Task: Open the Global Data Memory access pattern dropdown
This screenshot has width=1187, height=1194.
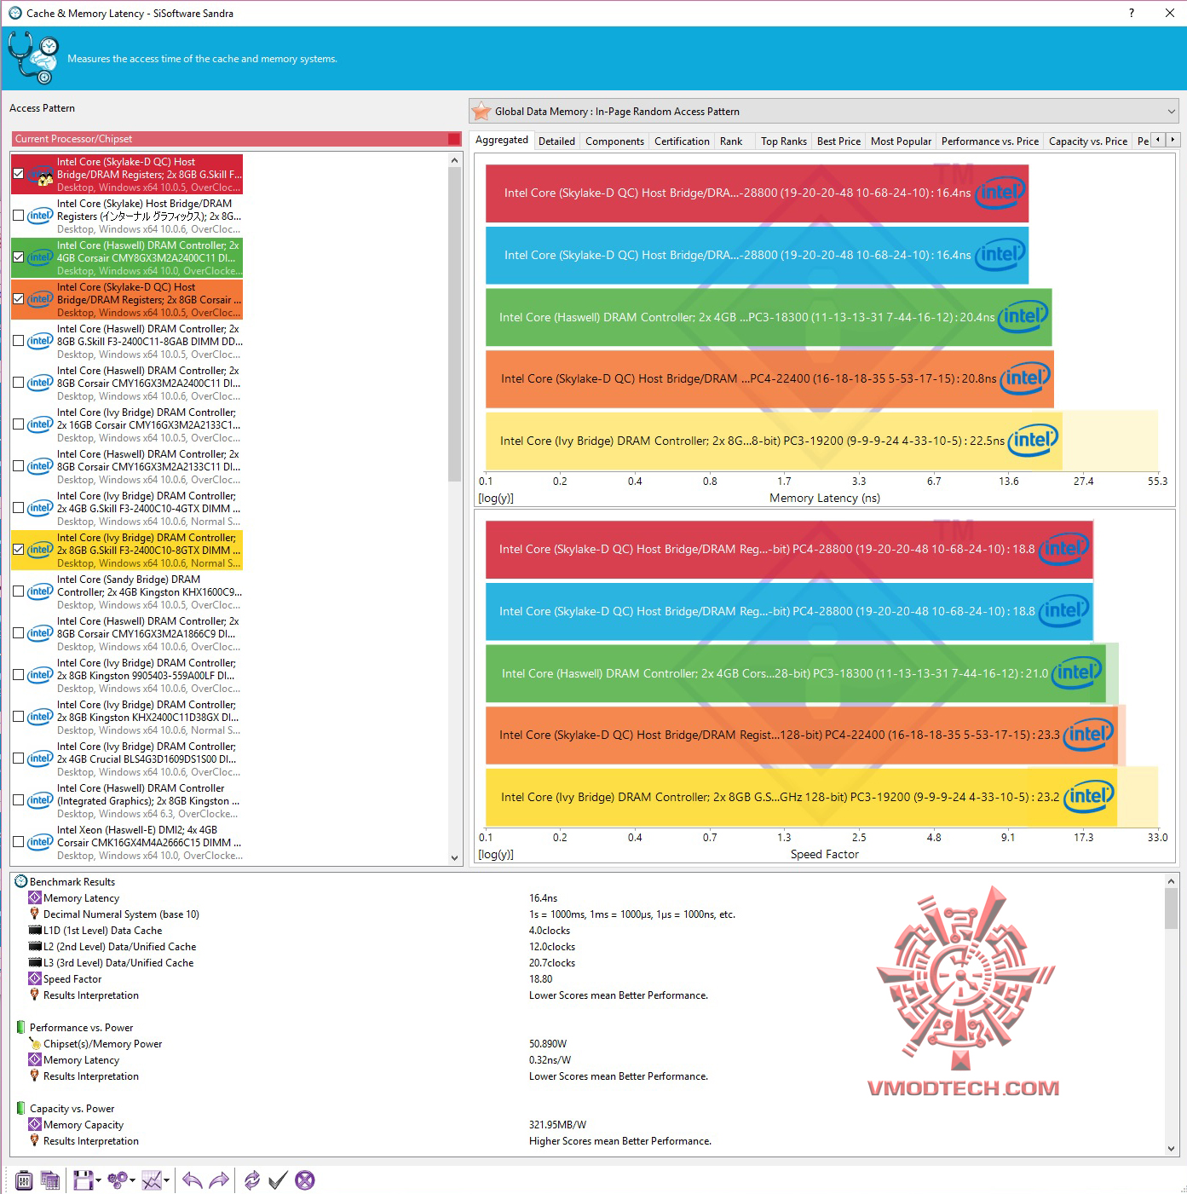Action: [824, 112]
